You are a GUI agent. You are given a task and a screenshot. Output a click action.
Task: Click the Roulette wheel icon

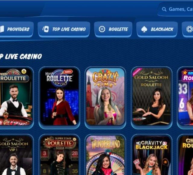[102, 29]
